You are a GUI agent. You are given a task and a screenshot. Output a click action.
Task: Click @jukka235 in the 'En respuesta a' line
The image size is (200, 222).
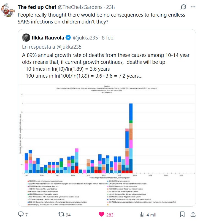[x=70, y=47]
